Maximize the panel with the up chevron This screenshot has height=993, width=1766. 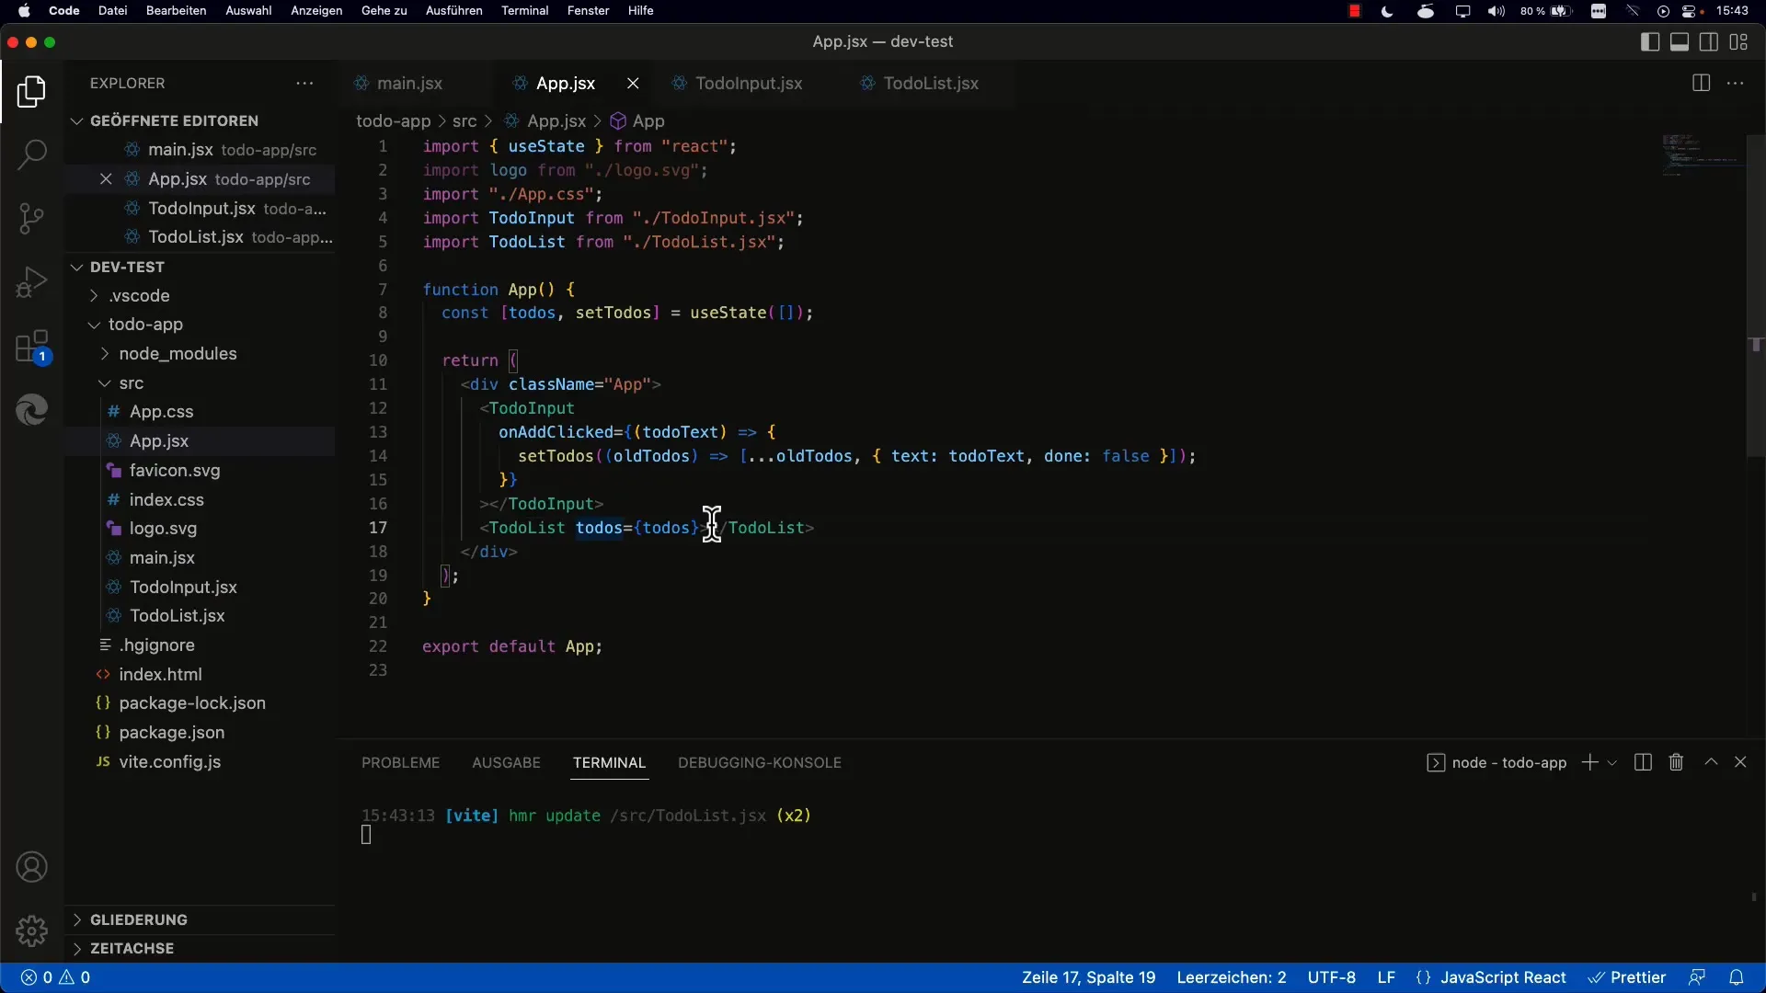[x=1711, y=762]
